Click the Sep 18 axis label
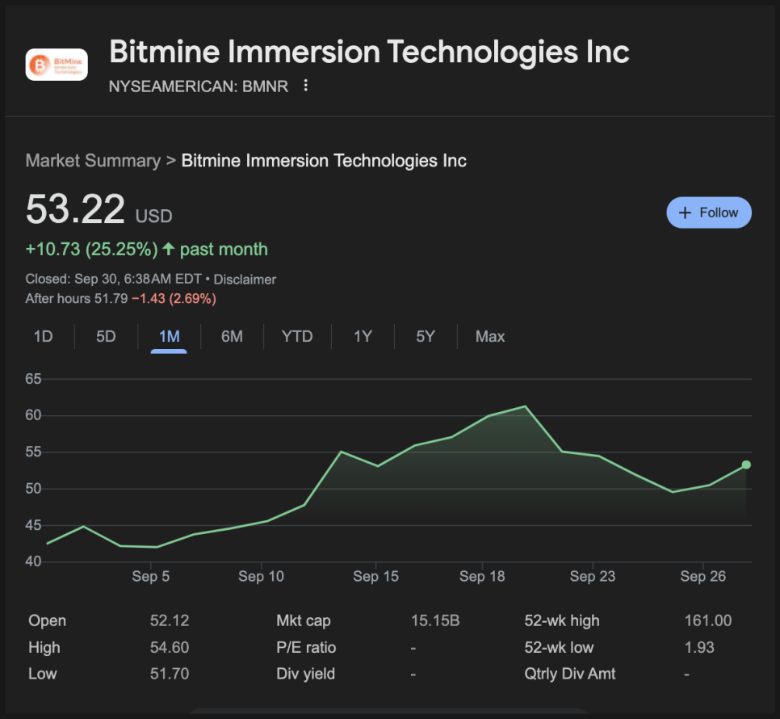Viewport: 780px width, 719px height. (x=482, y=576)
